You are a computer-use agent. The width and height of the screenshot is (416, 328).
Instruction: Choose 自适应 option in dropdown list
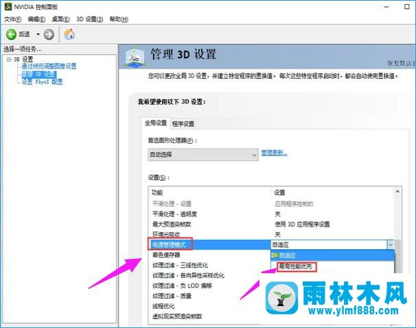[333, 255]
